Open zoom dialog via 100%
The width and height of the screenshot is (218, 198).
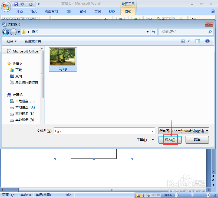coord(167,195)
